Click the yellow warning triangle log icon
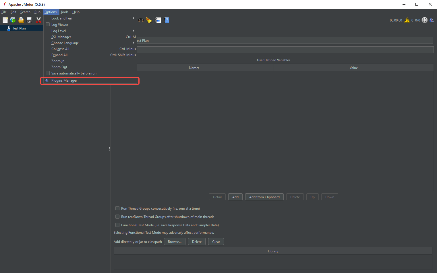 pyautogui.click(x=407, y=20)
